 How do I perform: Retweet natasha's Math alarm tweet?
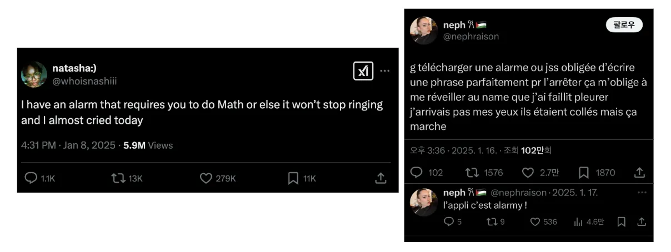pyautogui.click(x=118, y=178)
